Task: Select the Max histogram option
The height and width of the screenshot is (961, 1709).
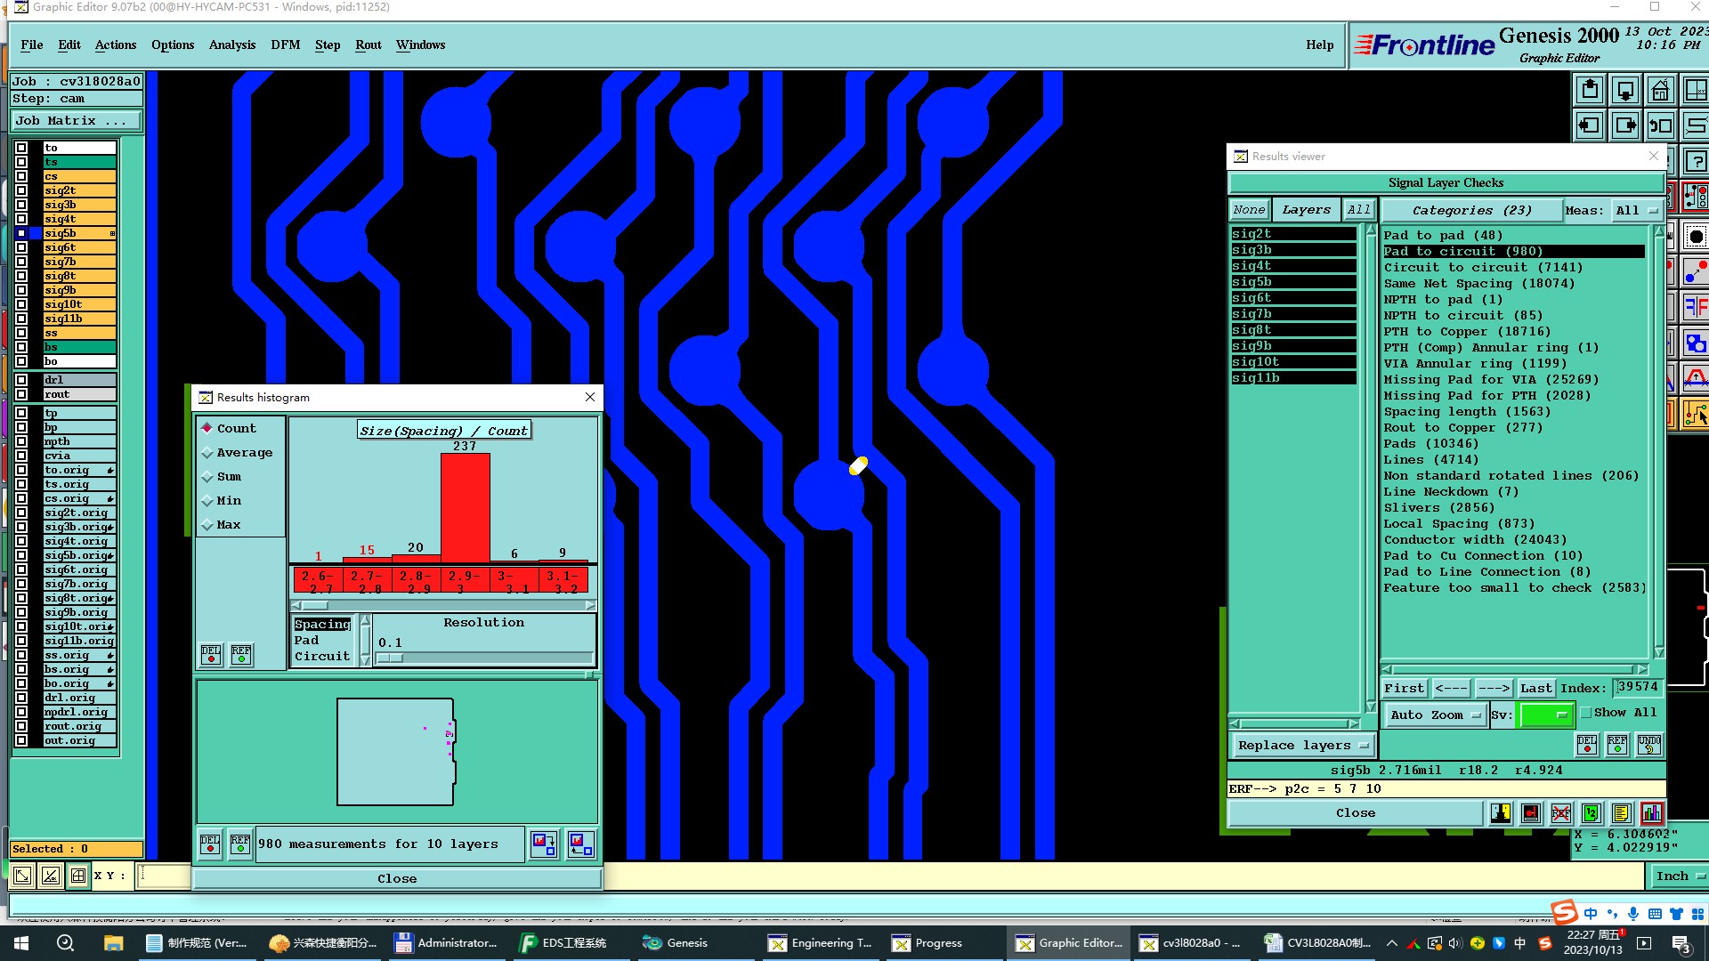Action: point(208,525)
